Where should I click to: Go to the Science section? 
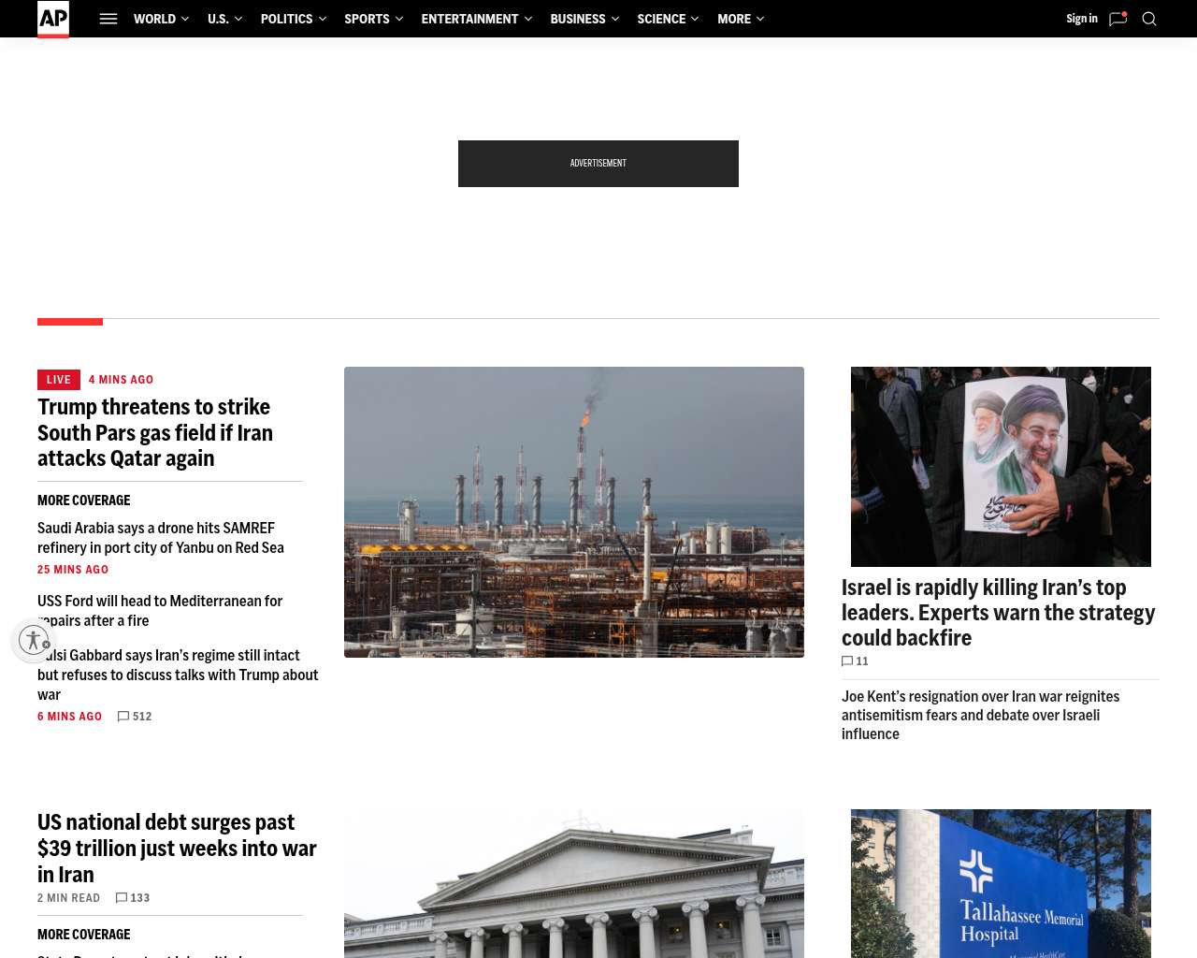(661, 19)
